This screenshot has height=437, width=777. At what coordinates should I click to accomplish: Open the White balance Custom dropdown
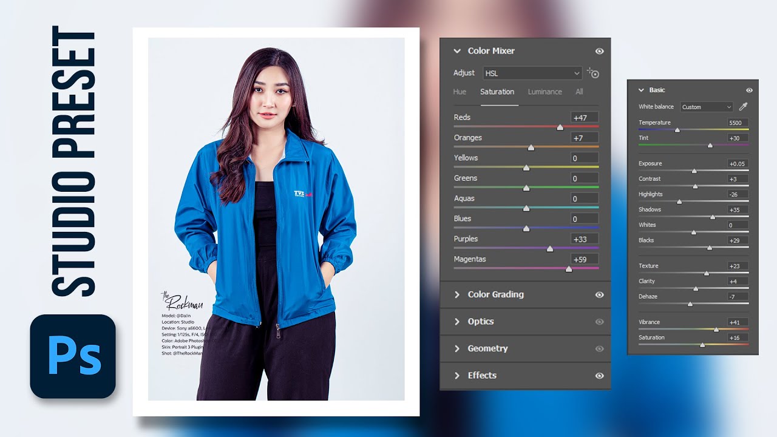[707, 107]
